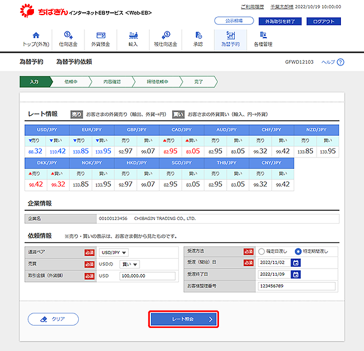Click the 公示相場 button

(x=234, y=21)
